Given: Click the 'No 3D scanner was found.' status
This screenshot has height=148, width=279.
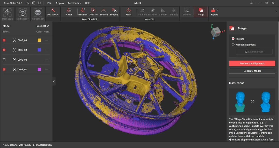Looking at the screenshot, I should 17,145.
